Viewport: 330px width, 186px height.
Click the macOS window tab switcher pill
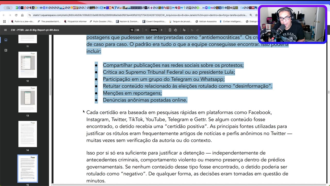[8, 8]
